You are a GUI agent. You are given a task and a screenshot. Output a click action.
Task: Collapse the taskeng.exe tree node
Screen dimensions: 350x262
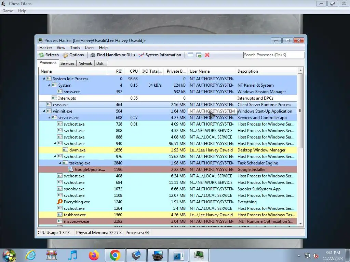click(x=60, y=163)
